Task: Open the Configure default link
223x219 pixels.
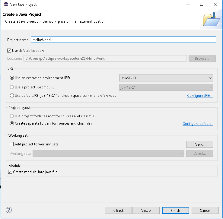Action: point(198,124)
